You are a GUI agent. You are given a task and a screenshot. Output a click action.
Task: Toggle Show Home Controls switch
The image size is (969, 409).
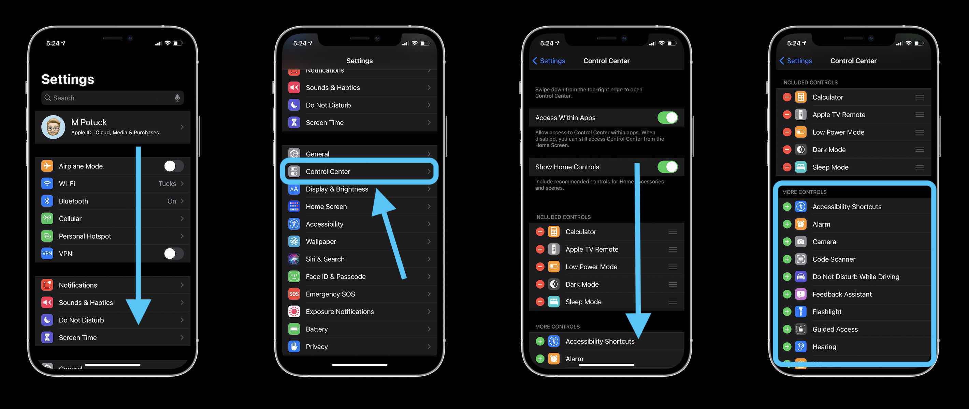[667, 167]
